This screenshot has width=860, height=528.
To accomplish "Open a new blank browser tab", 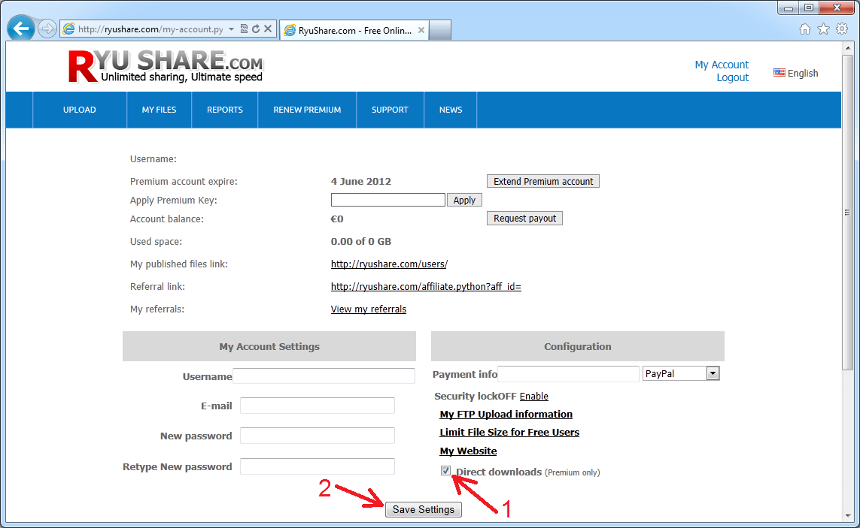I will point(440,30).
